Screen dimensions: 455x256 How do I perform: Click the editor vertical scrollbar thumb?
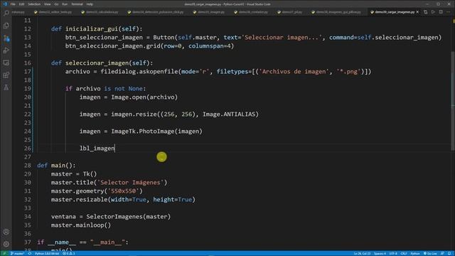[x=453, y=101]
